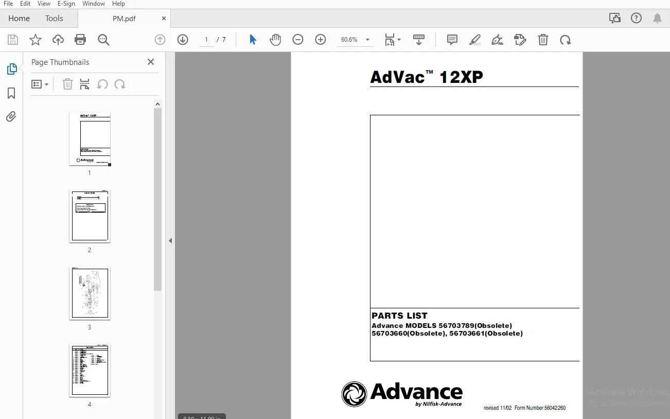Click the AdVac 12XP title text

427,77
